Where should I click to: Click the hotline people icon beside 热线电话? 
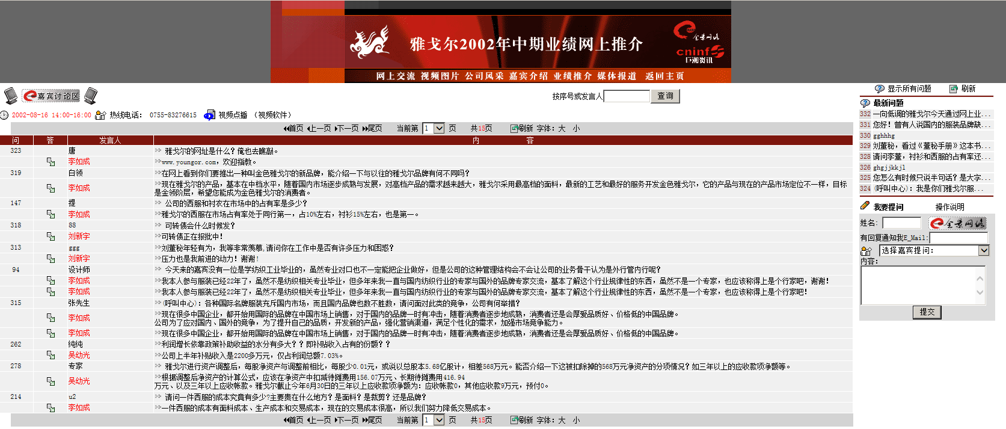pos(100,115)
